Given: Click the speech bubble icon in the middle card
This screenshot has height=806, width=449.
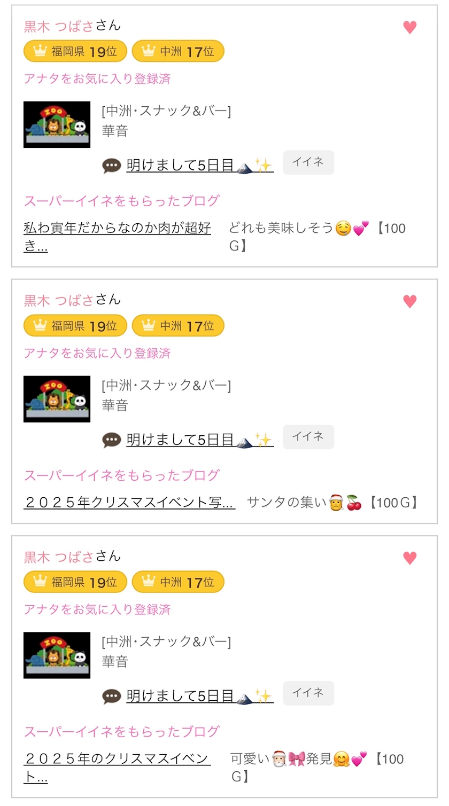Looking at the screenshot, I should point(111,440).
